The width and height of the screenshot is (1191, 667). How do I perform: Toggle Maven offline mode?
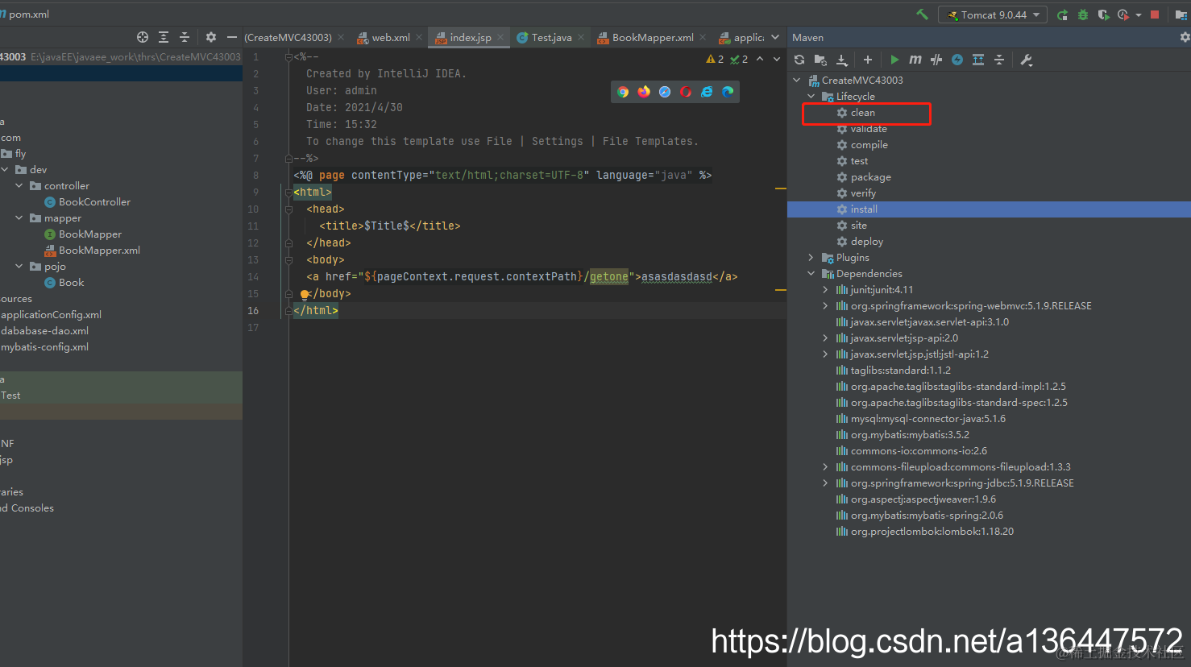click(936, 60)
